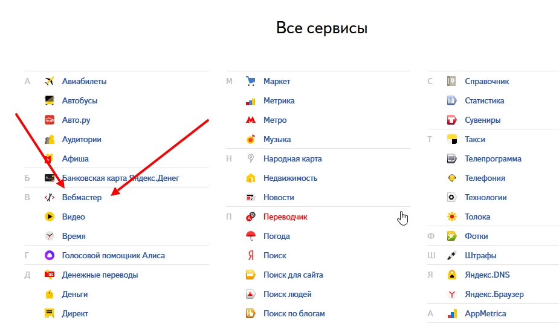Click the Метрика bar chart icon
This screenshot has width=559, height=326.
(251, 101)
